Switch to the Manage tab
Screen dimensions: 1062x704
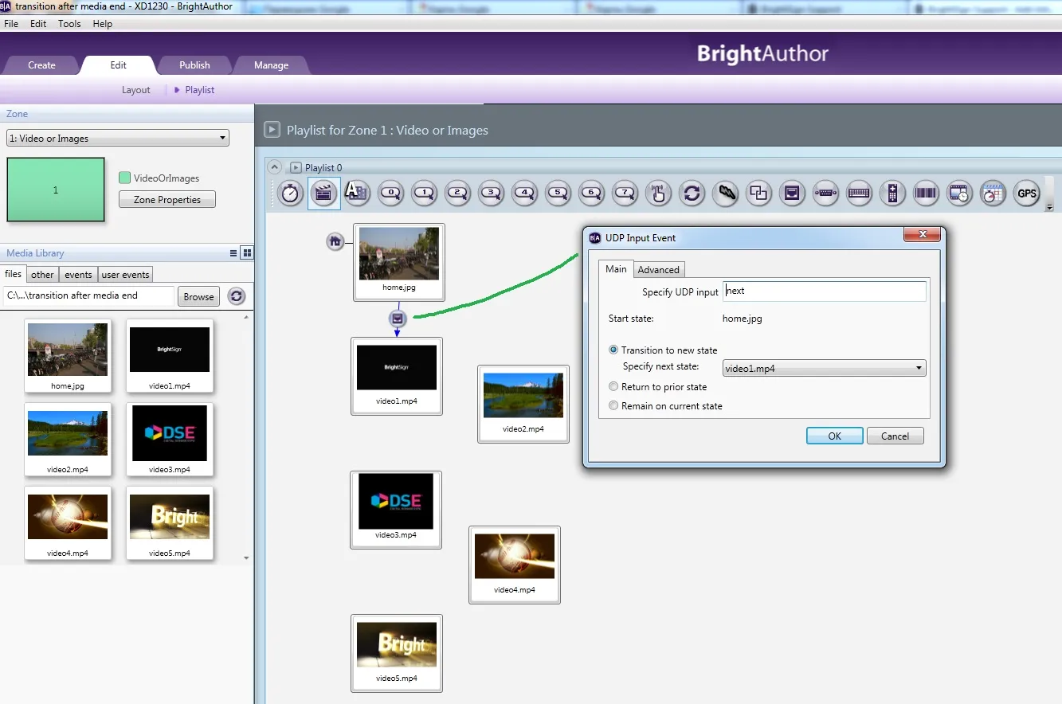271,65
